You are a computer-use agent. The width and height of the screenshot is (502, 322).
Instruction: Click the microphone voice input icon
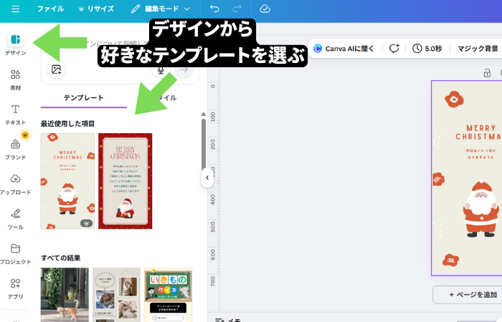[161, 69]
